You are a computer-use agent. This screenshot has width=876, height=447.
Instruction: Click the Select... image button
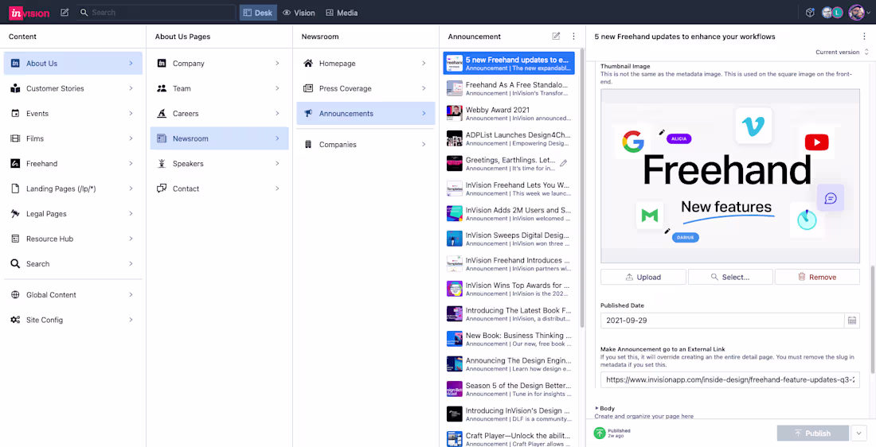click(x=730, y=277)
